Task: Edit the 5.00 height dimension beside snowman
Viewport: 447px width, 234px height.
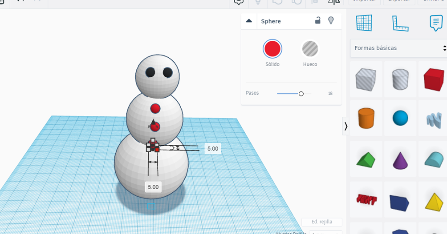Action: pos(213,149)
